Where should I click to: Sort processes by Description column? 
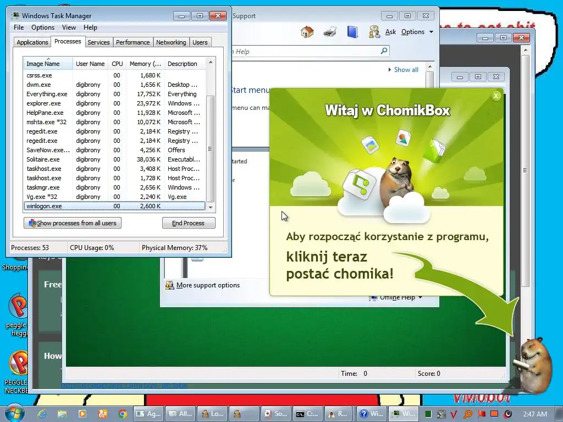pos(185,64)
